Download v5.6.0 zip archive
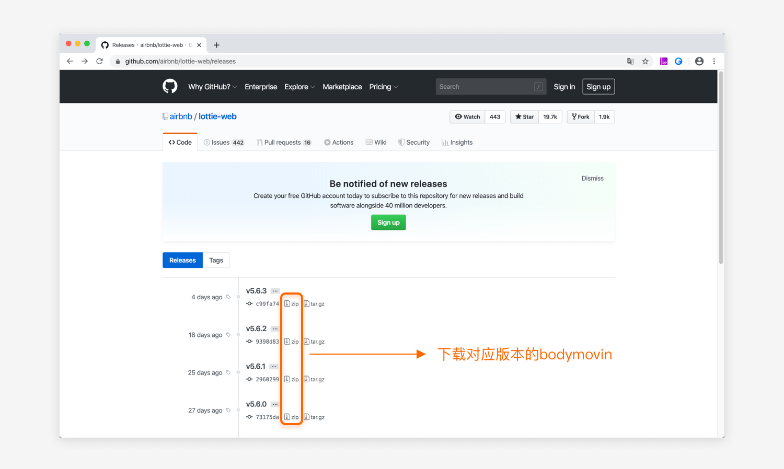The height and width of the screenshot is (469, 784). pos(292,417)
